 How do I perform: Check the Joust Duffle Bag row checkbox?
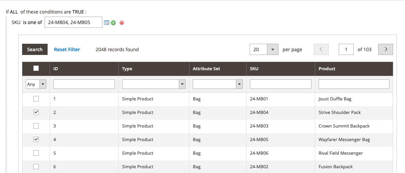click(x=36, y=99)
